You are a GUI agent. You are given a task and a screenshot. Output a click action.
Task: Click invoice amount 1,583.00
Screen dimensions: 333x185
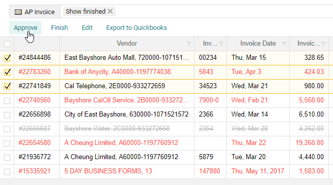click(311, 171)
